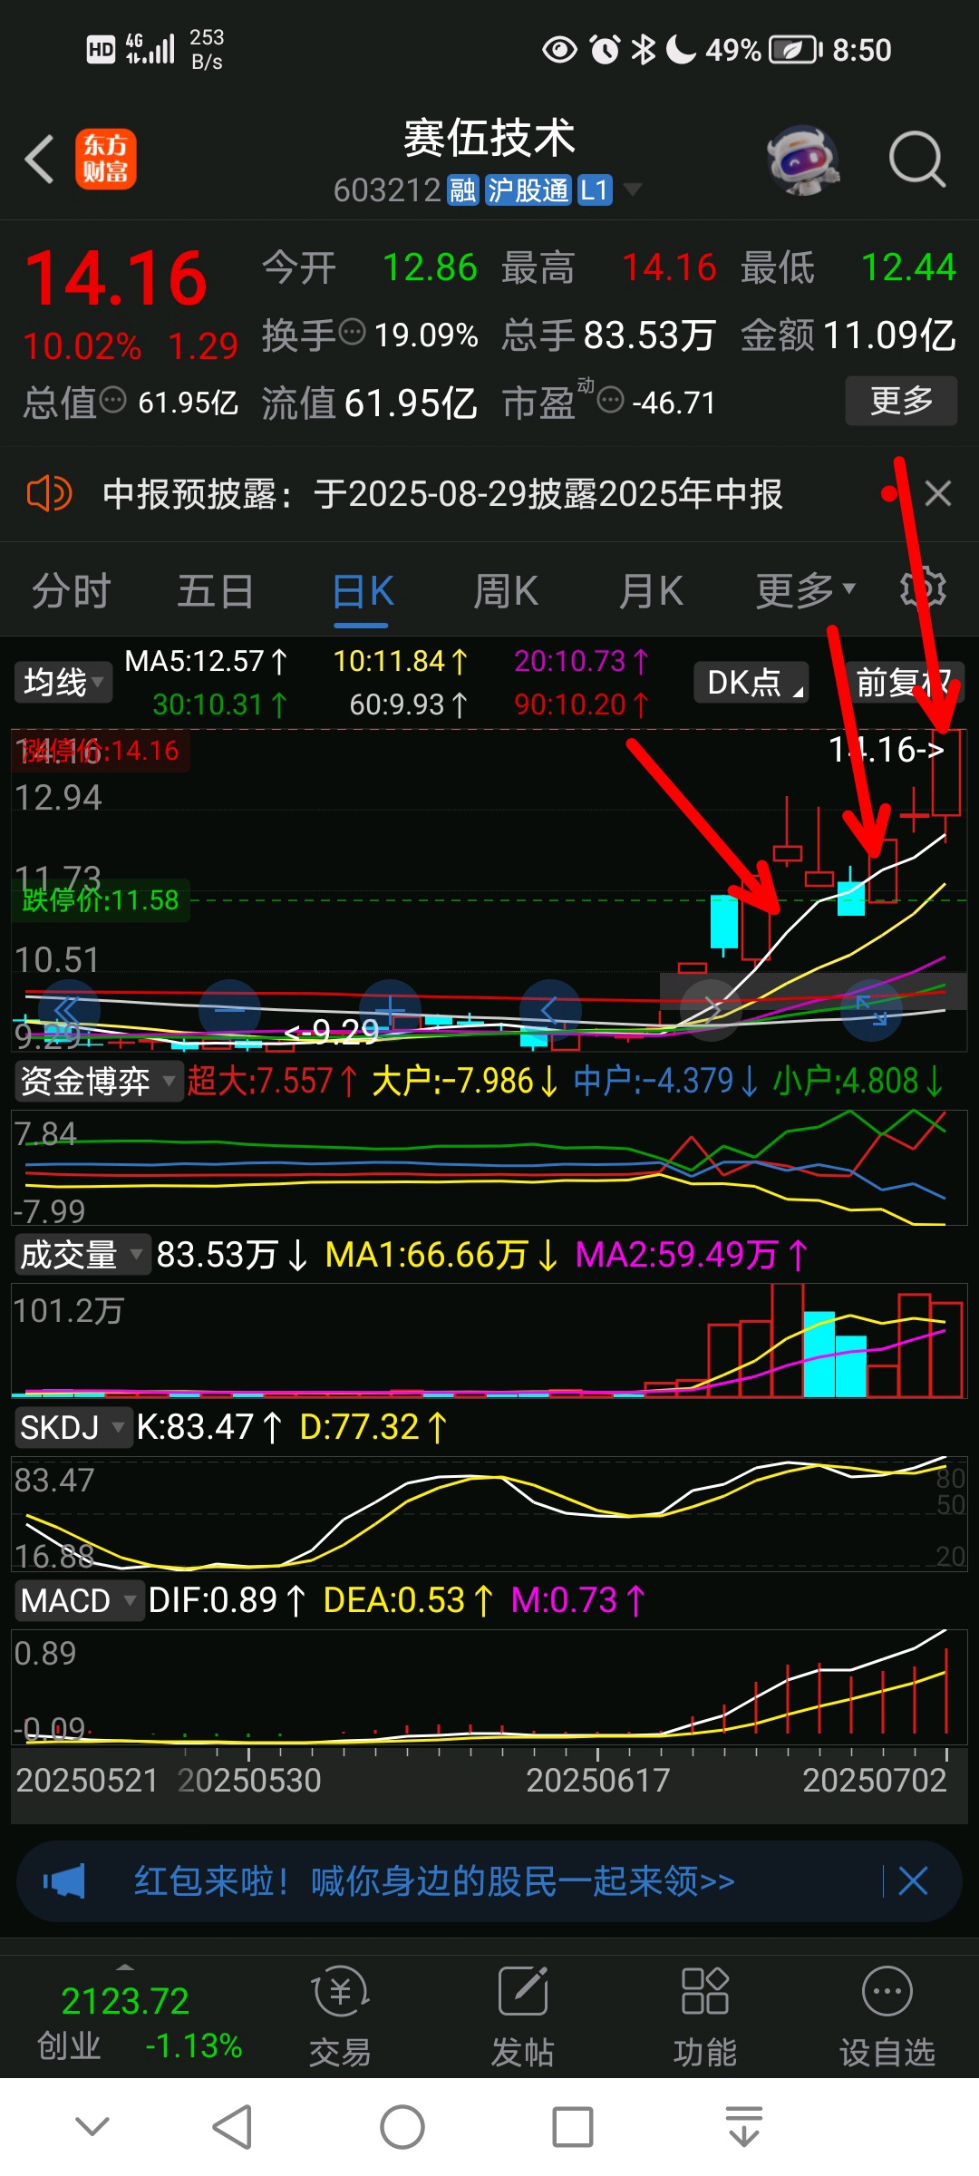Tap Android home navigation button
The image size is (979, 2176).
point(402,2127)
